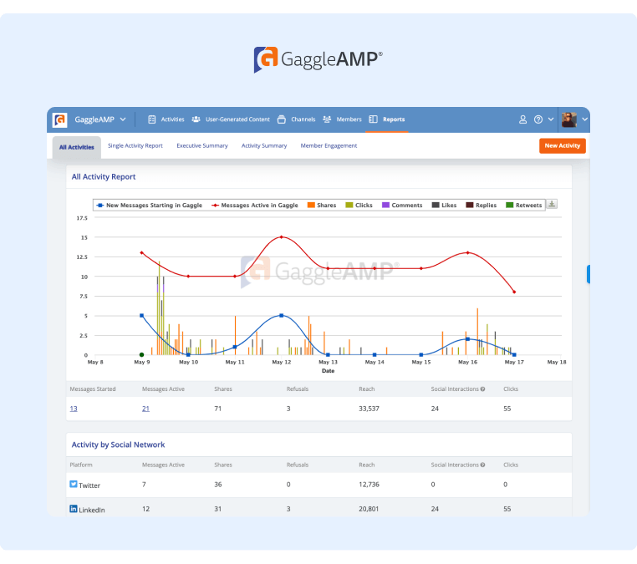The height and width of the screenshot is (564, 637).
Task: Go to the Channels page
Action: click(296, 119)
